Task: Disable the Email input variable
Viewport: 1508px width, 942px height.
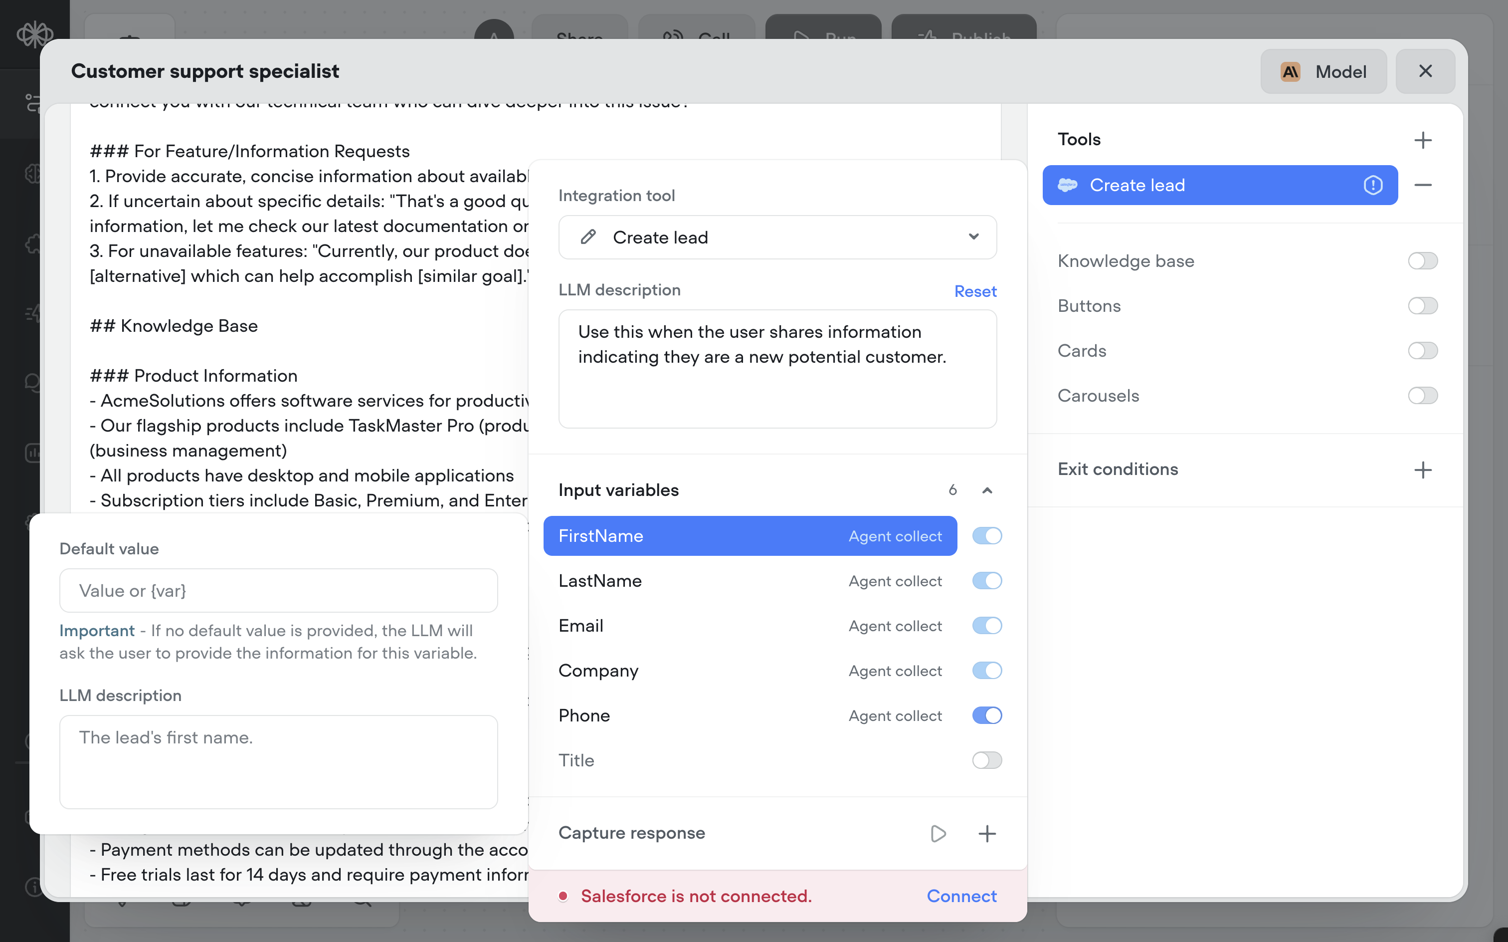Action: 987,626
